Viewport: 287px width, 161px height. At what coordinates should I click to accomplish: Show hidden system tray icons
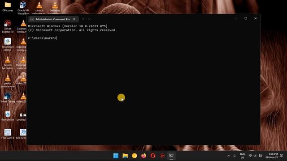point(228,156)
